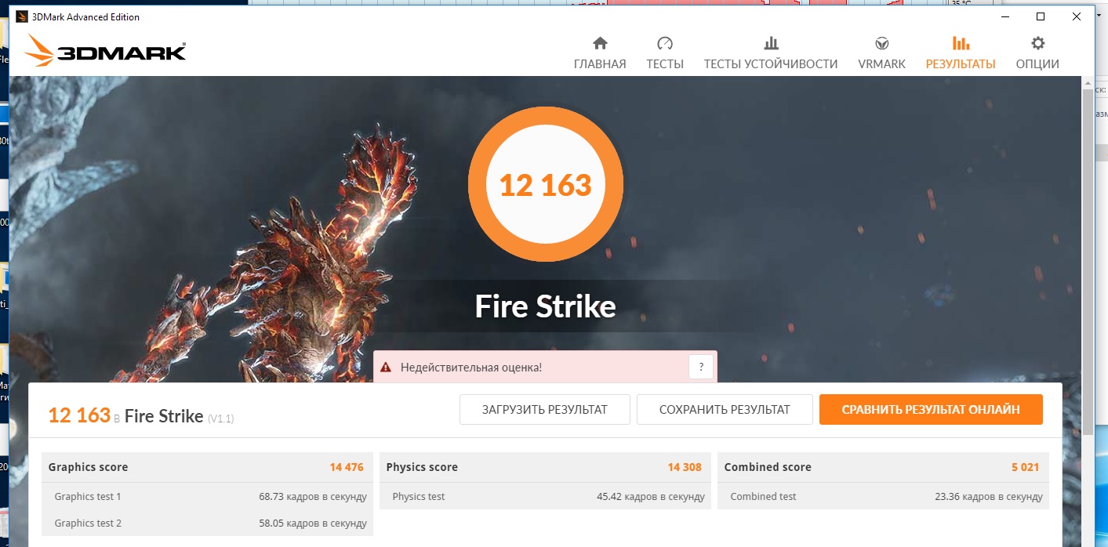
Task: Click СОХРАНИТЬ РЕЗУЛЬТАТ button
Action: 725,409
